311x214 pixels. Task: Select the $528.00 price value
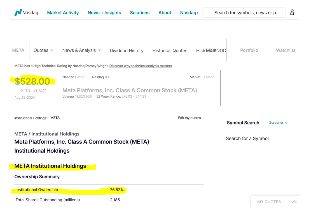[32, 81]
